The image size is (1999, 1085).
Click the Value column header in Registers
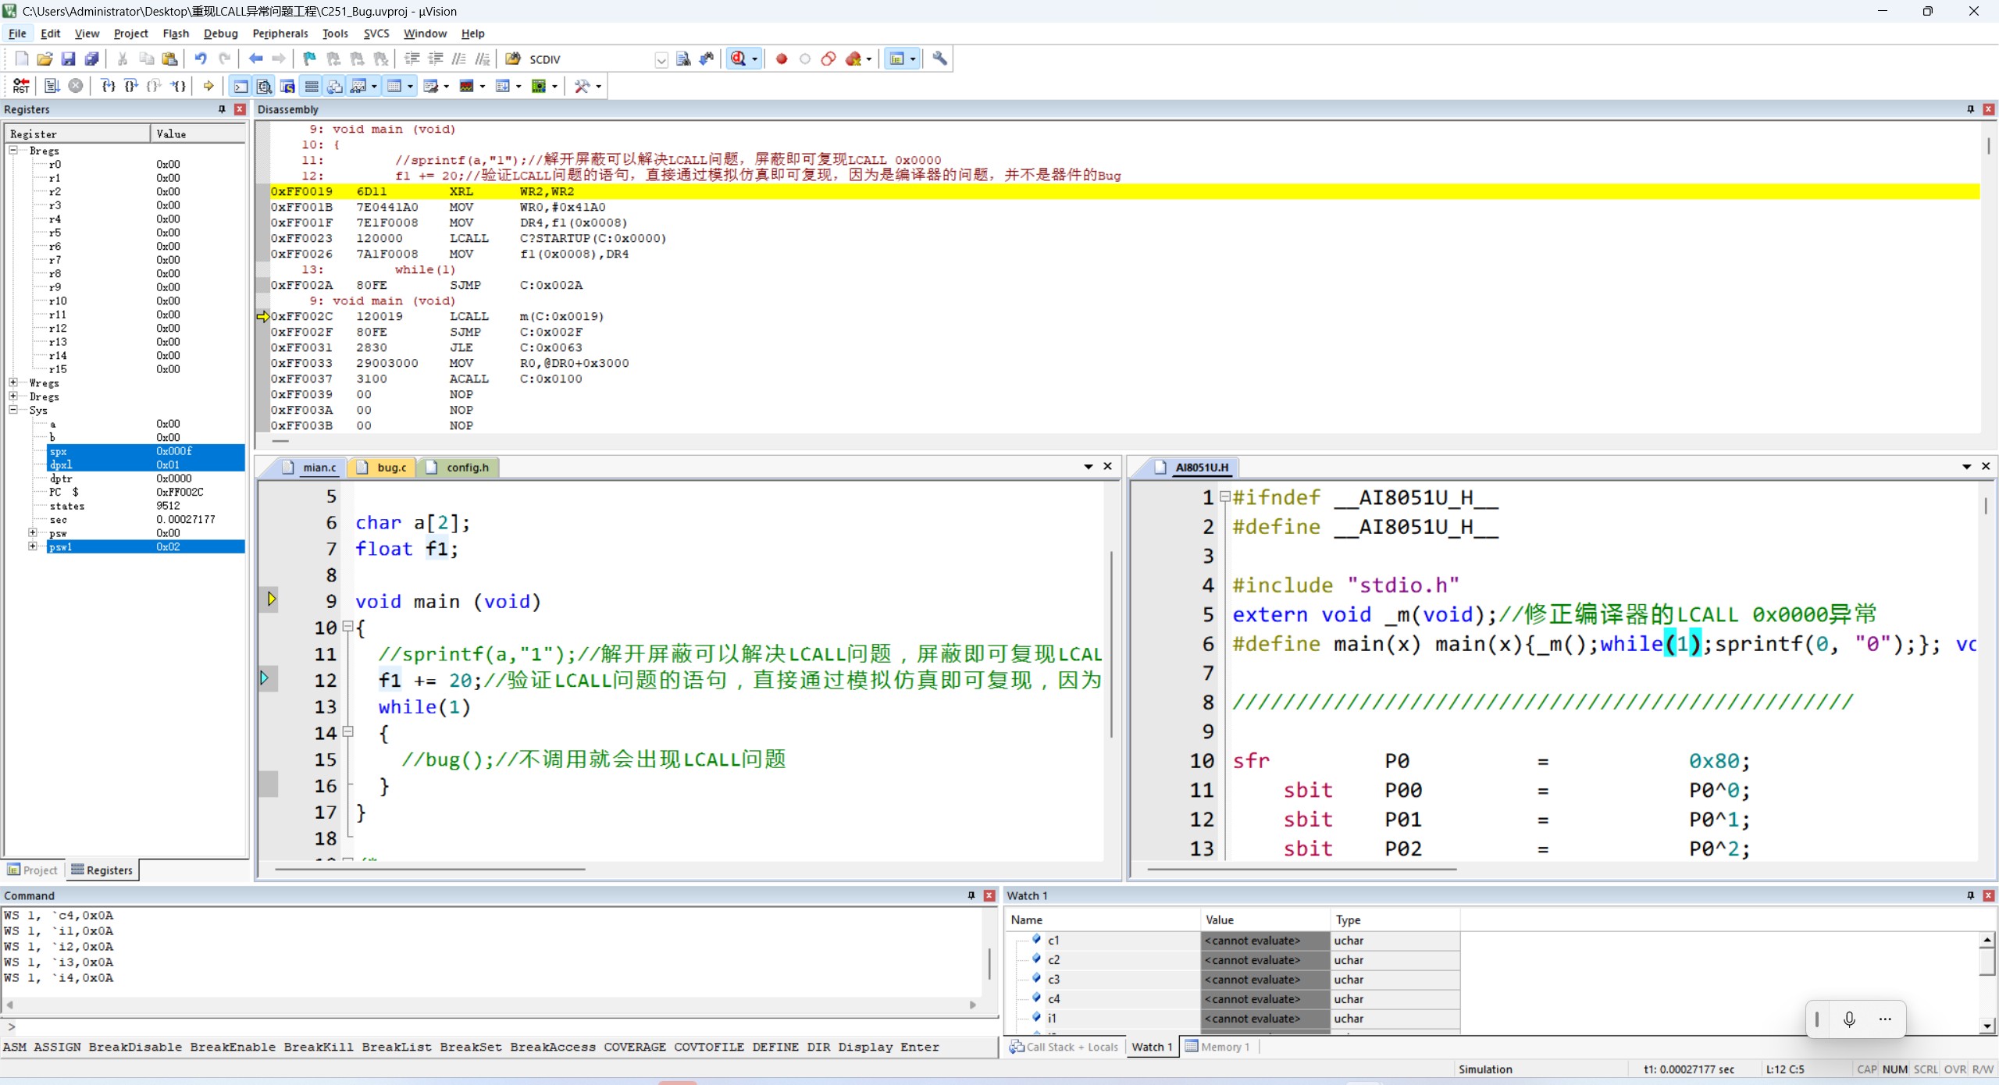(198, 133)
